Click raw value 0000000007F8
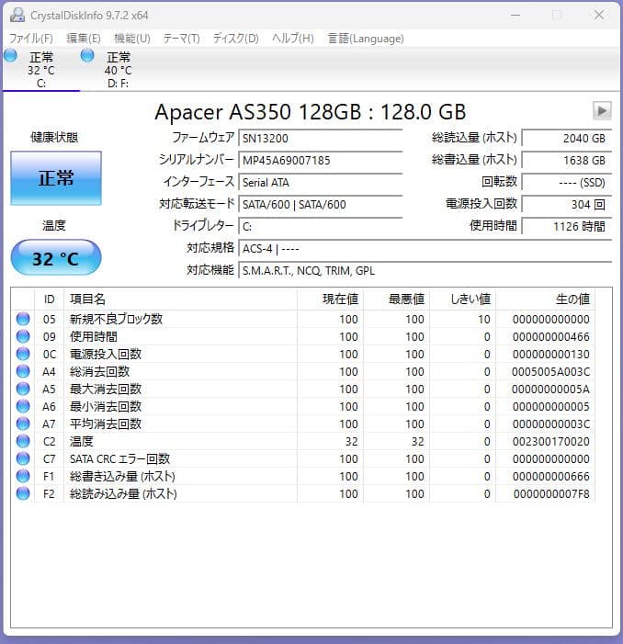 550,493
